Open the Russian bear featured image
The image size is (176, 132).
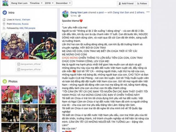click(x=15, y=45)
